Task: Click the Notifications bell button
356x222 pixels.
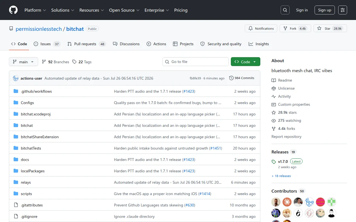Action: point(261,28)
